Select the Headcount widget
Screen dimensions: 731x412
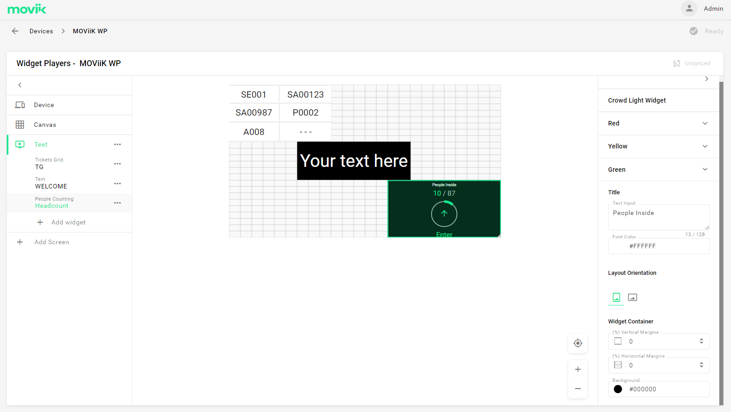69,203
